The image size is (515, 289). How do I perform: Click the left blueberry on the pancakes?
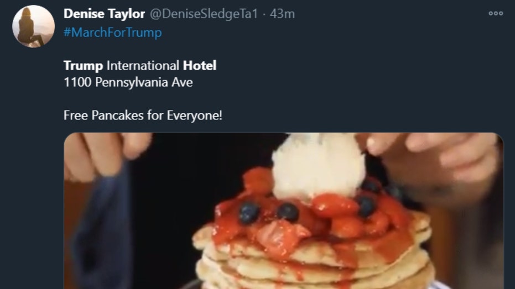[249, 213]
